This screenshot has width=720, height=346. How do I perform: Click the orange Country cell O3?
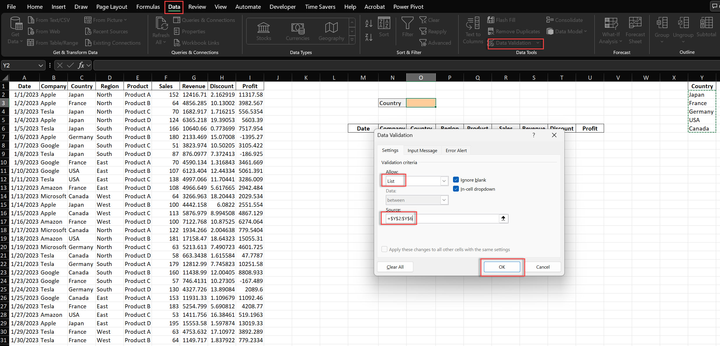point(420,103)
